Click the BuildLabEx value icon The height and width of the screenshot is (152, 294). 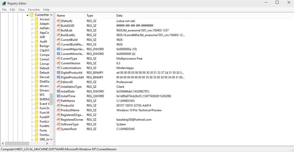click(x=58, y=35)
